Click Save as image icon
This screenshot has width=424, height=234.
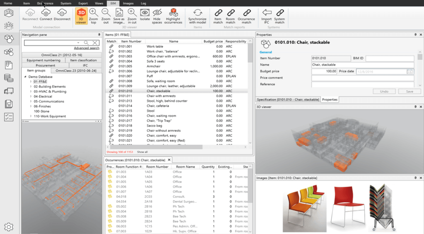pyautogui.click(x=119, y=16)
